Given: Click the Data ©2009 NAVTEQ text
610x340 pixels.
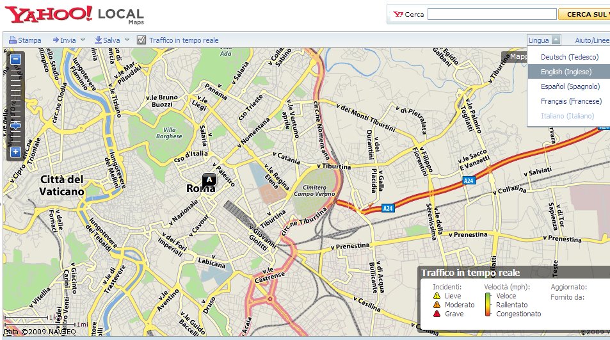Looking at the screenshot, I should coord(40,332).
